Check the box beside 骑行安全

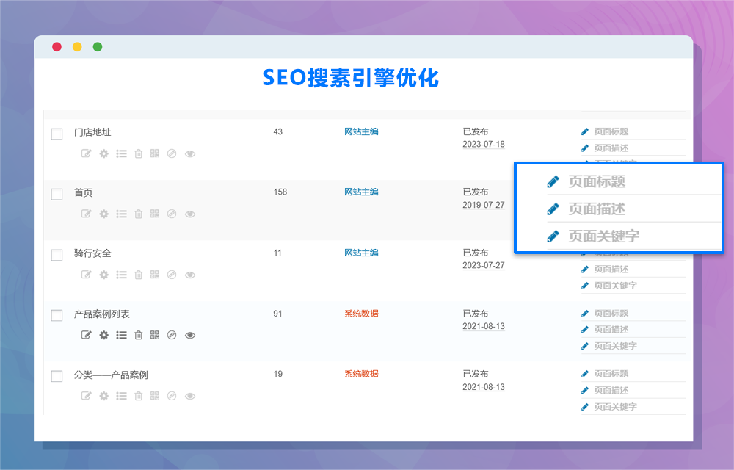(57, 255)
